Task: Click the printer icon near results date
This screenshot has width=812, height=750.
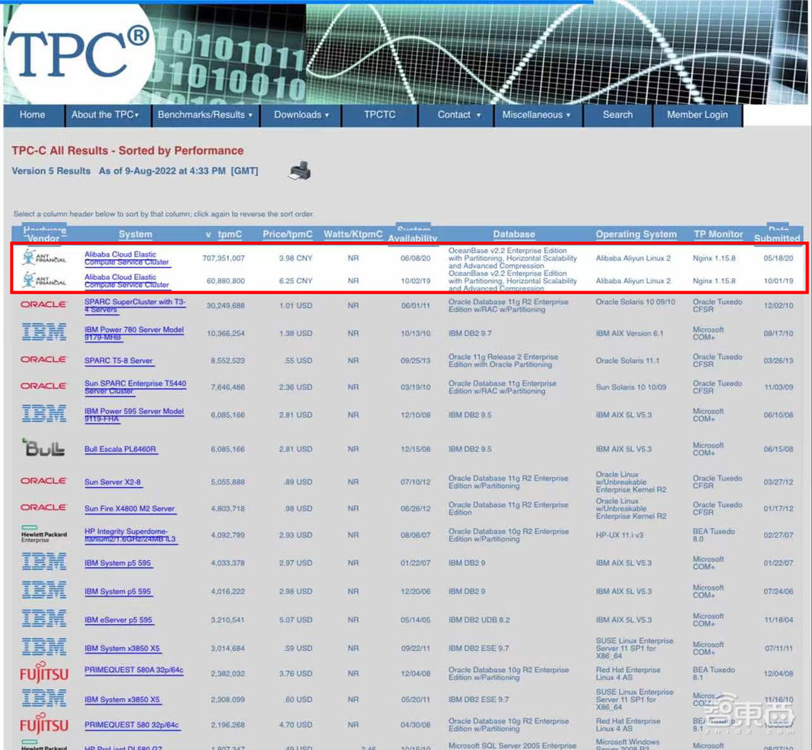Action: click(299, 170)
